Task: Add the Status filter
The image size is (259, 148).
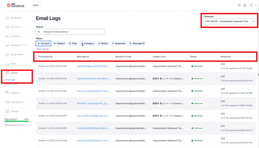Action: pyautogui.click(x=103, y=43)
